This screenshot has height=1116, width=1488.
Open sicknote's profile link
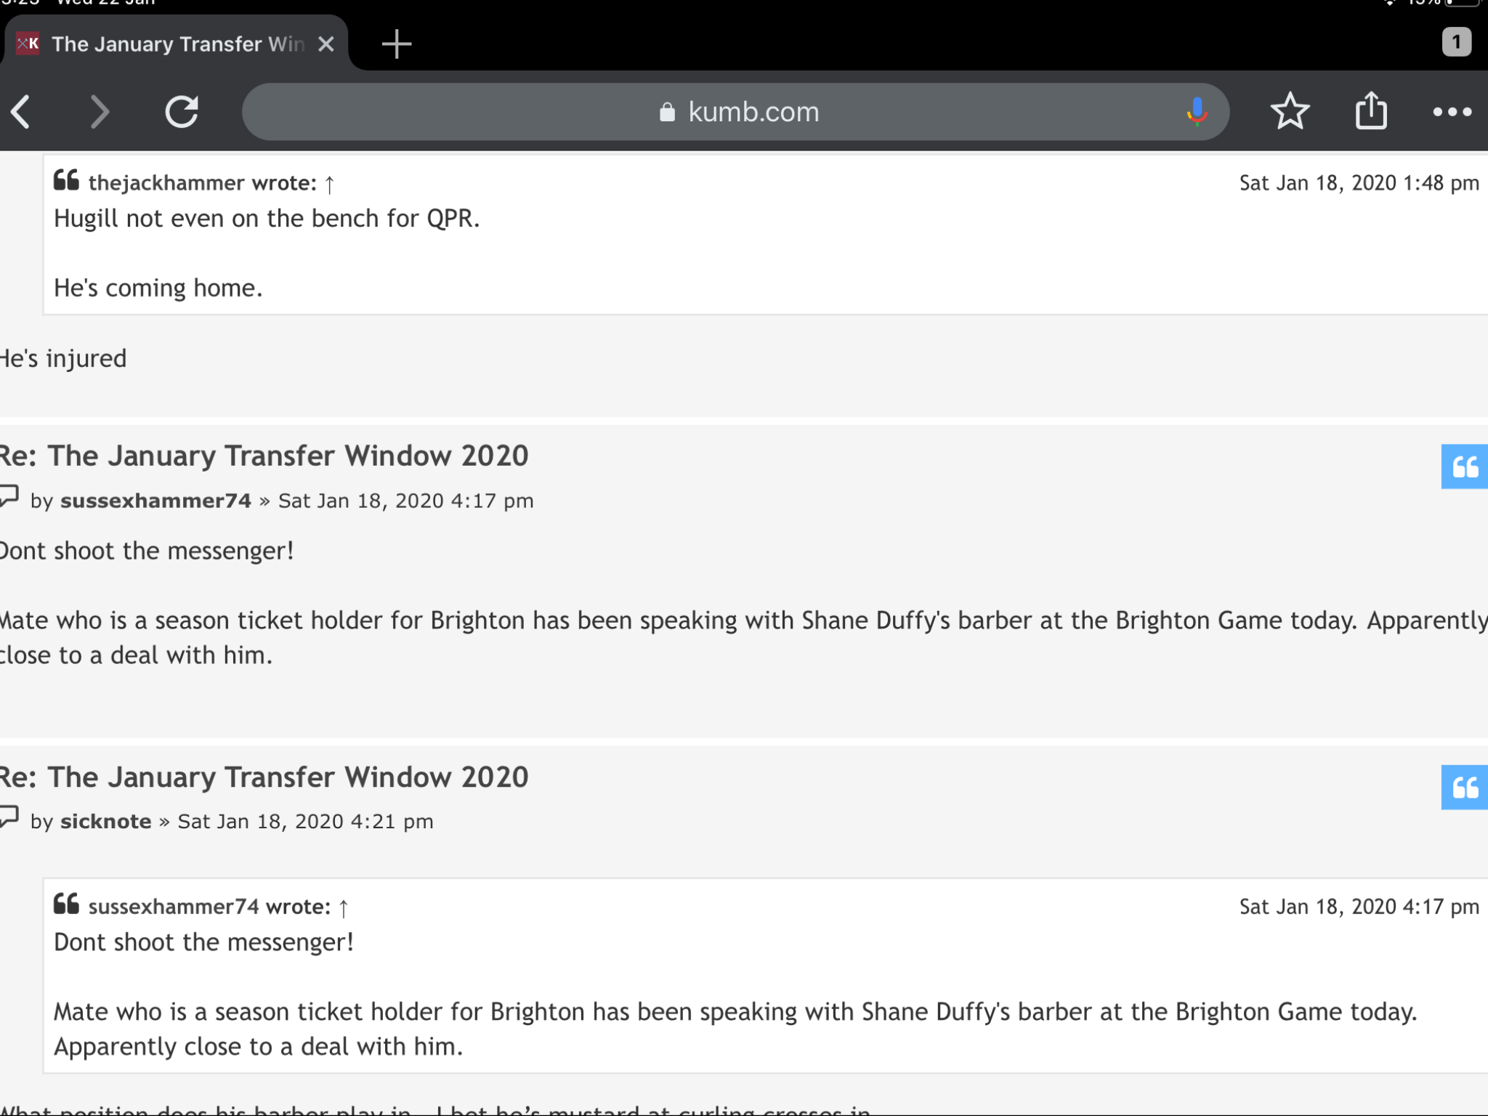click(x=106, y=821)
